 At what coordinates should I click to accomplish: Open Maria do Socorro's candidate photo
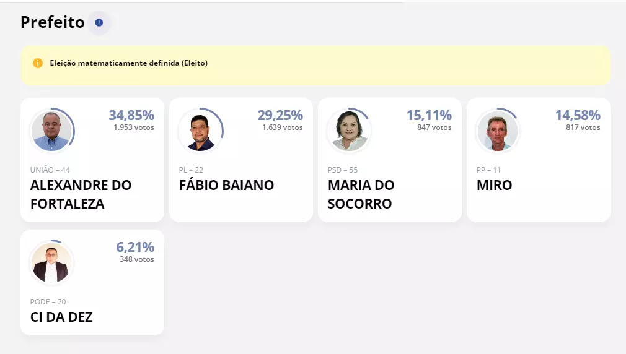tap(350, 131)
